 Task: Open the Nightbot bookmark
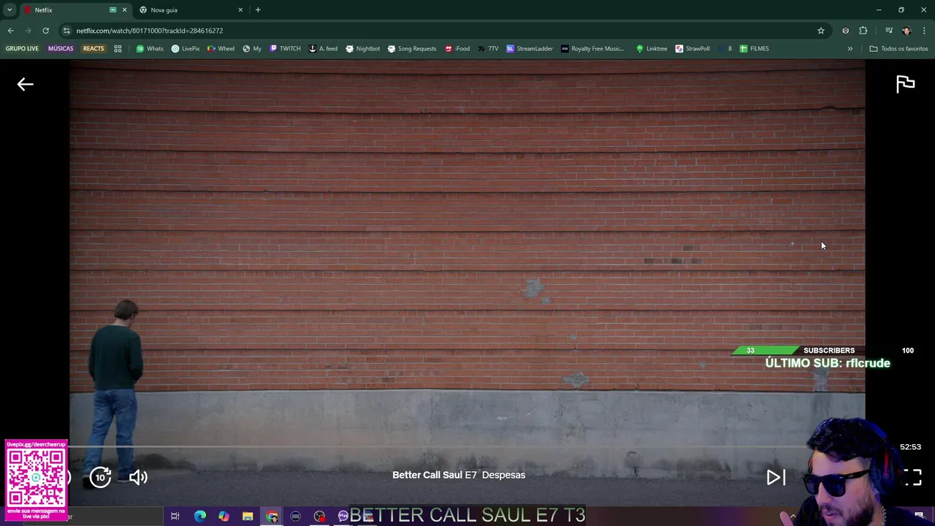(362, 49)
